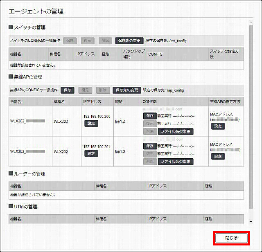Viewport: 262px width, 252px height.
Task: Click WLX202 model name in lan1:2 row
Action: tap(61, 122)
